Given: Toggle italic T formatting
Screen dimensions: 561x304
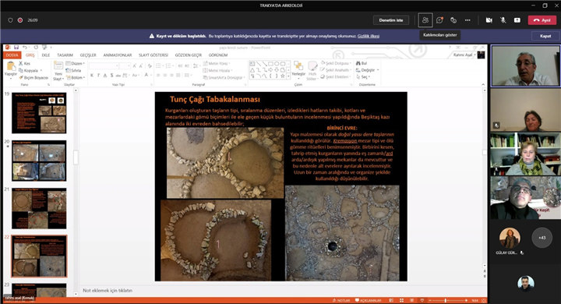Looking at the screenshot, I should [98, 75].
